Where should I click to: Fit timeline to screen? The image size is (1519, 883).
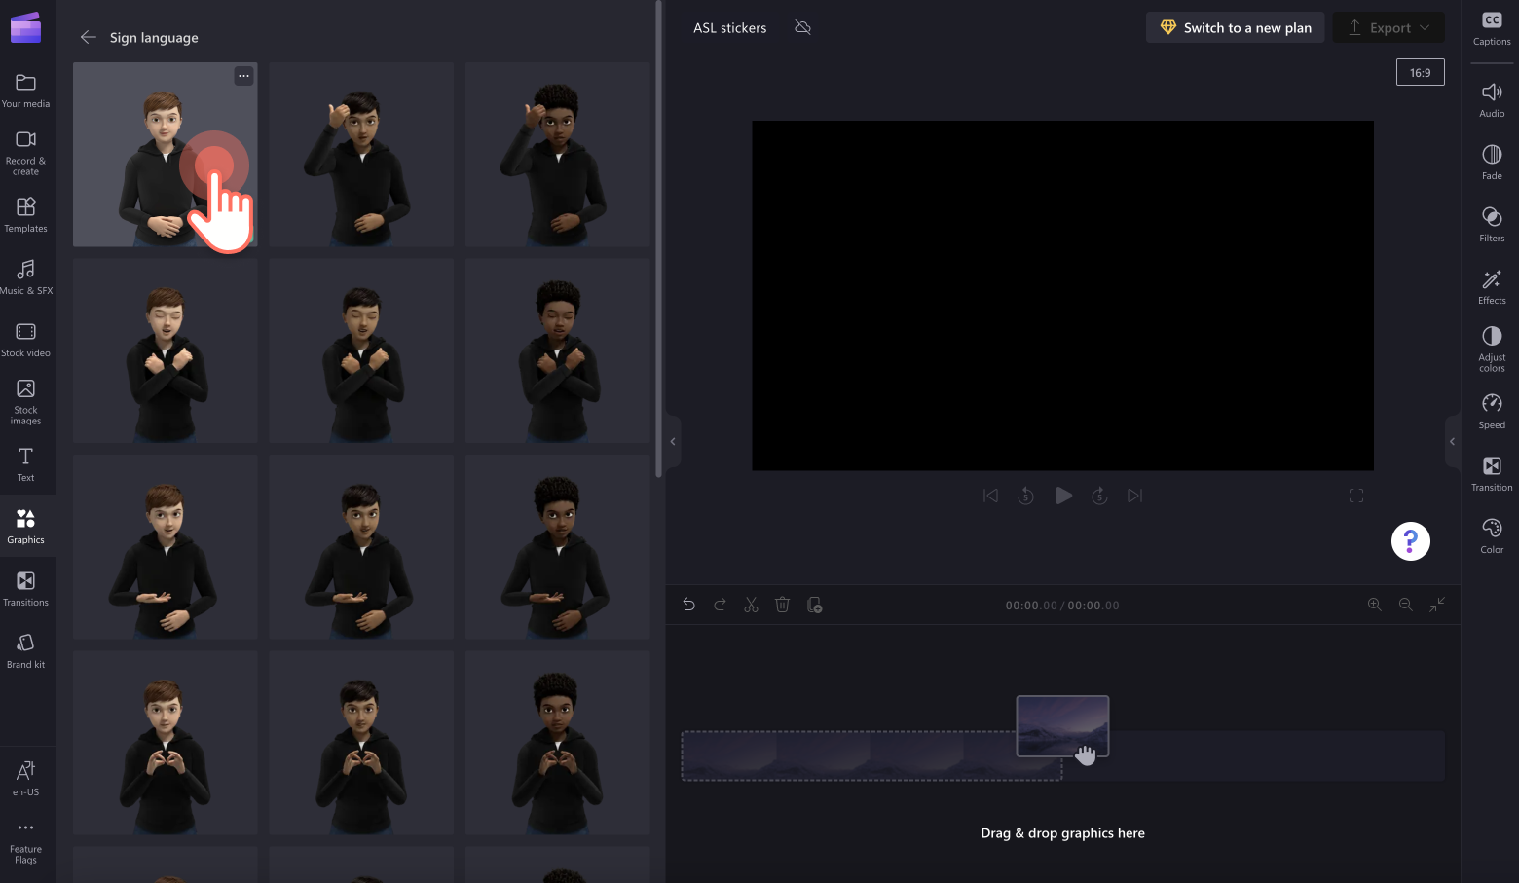pos(1437,605)
